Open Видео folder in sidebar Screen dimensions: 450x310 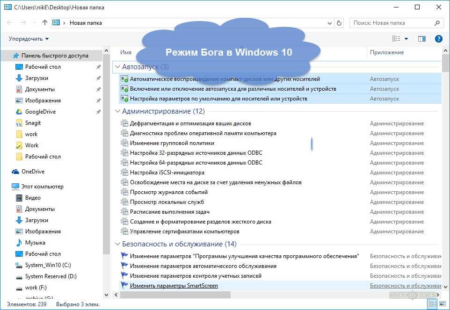(33, 198)
